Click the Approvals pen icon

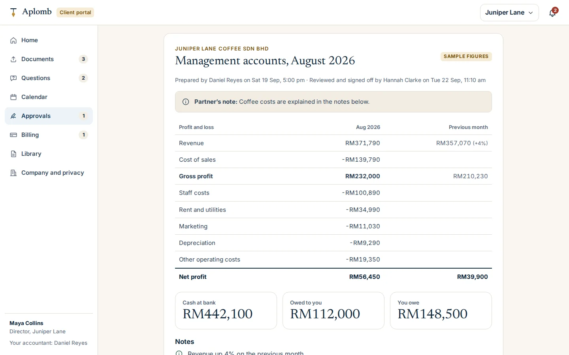click(x=13, y=116)
